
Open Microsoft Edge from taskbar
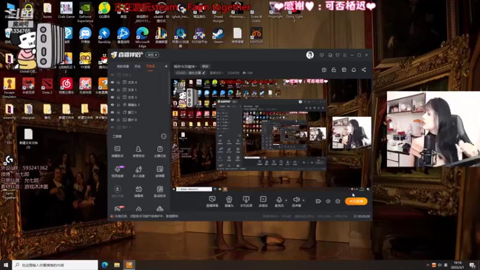pyautogui.click(x=104, y=265)
